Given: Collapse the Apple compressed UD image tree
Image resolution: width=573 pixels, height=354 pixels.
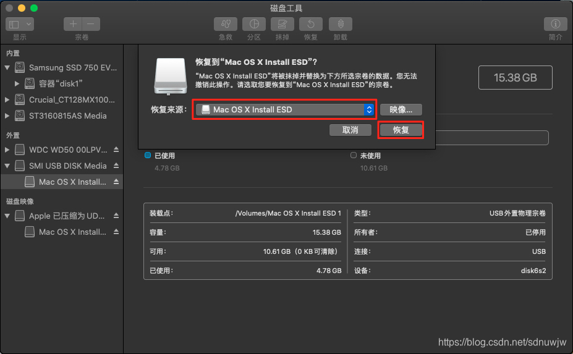Looking at the screenshot, I should 7,216.
